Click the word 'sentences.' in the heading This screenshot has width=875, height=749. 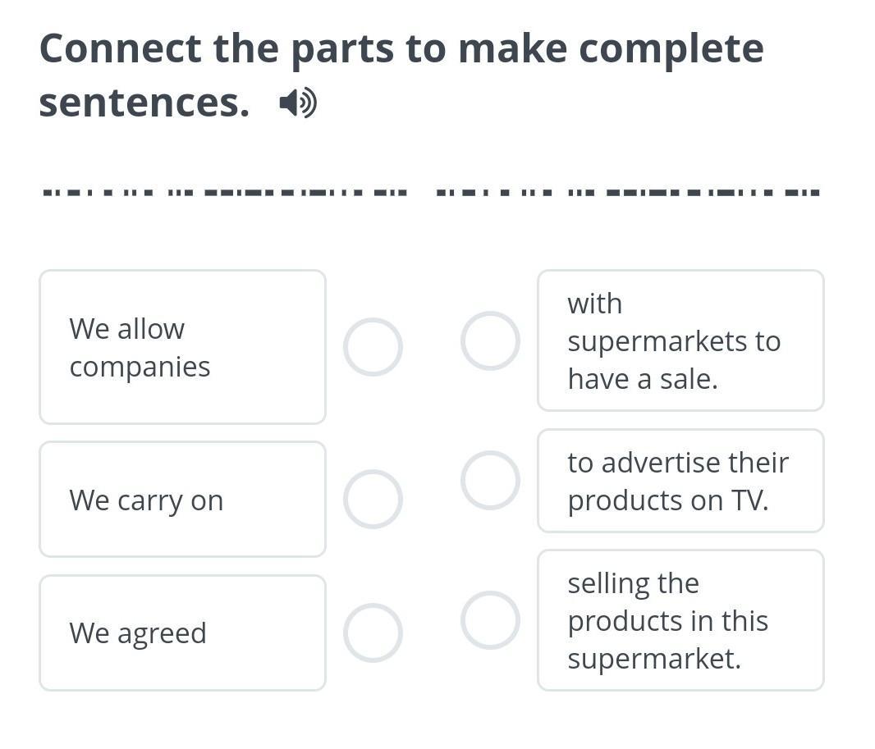point(144,103)
